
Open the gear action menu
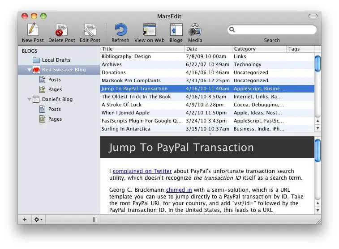(x=38, y=219)
